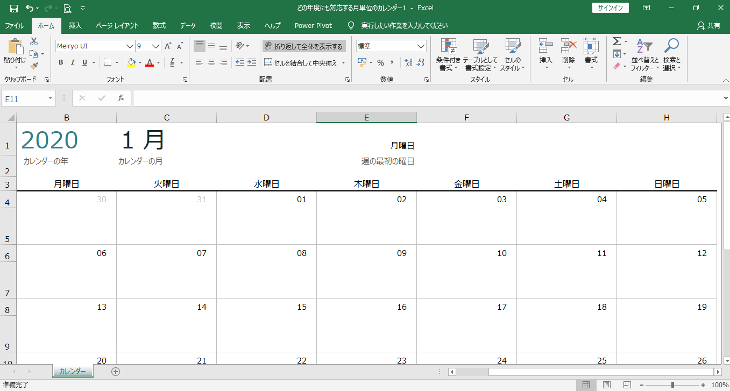
Task: Open the セルのスタイル dropdown
Action: tap(513, 54)
